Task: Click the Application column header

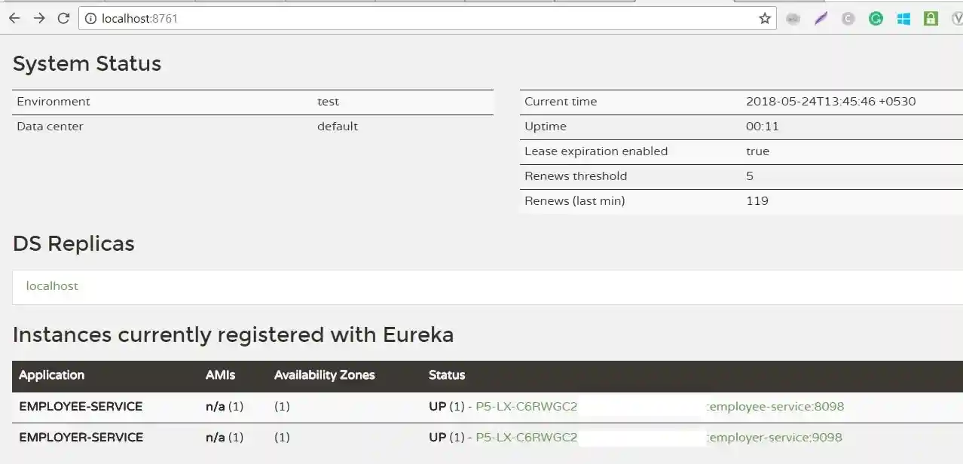Action: click(51, 375)
